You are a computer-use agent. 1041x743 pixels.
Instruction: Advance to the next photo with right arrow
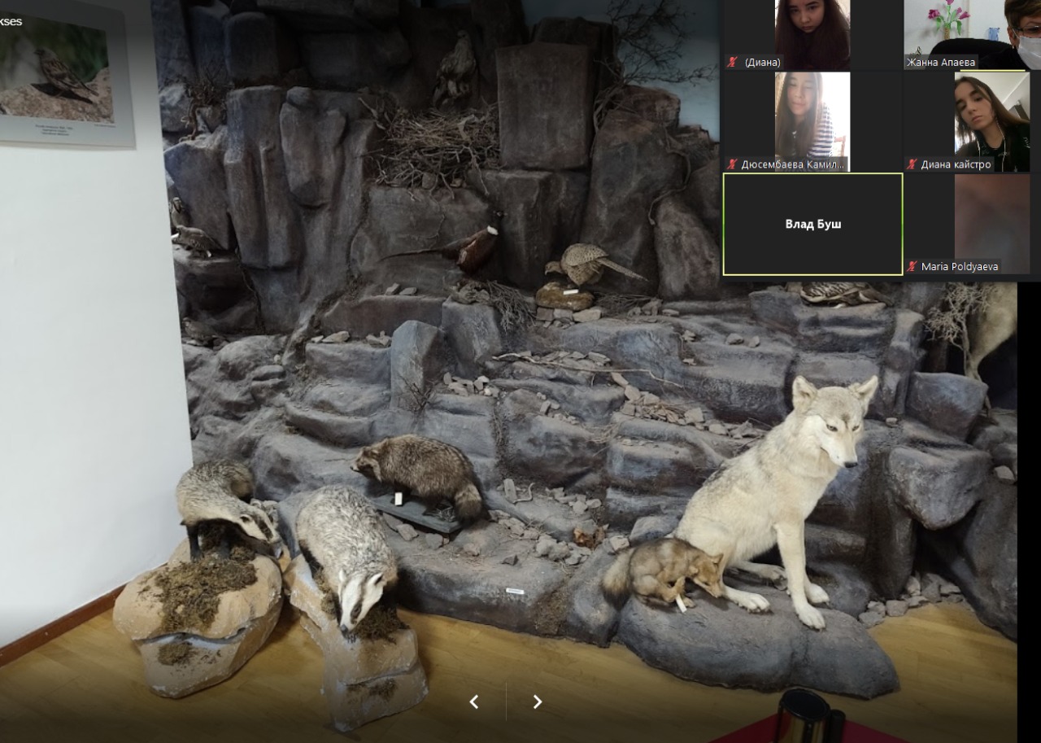[537, 701]
